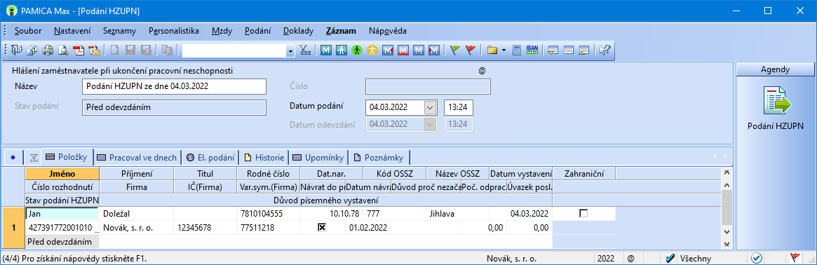Click the asterisk tab before Položky
Viewport: 817px width, 265px height.
(13, 157)
